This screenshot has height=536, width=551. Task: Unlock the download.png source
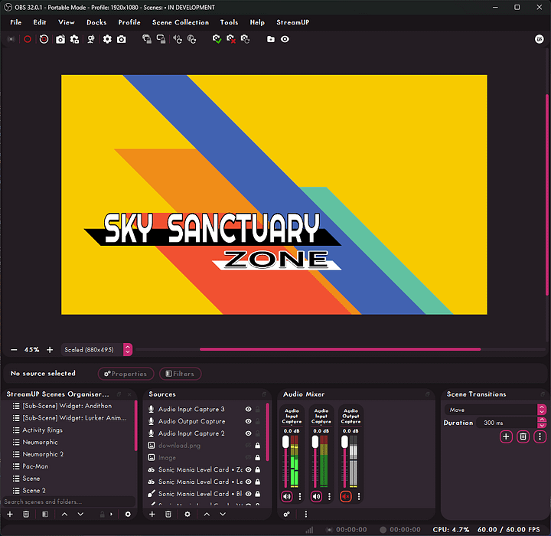[x=258, y=445]
